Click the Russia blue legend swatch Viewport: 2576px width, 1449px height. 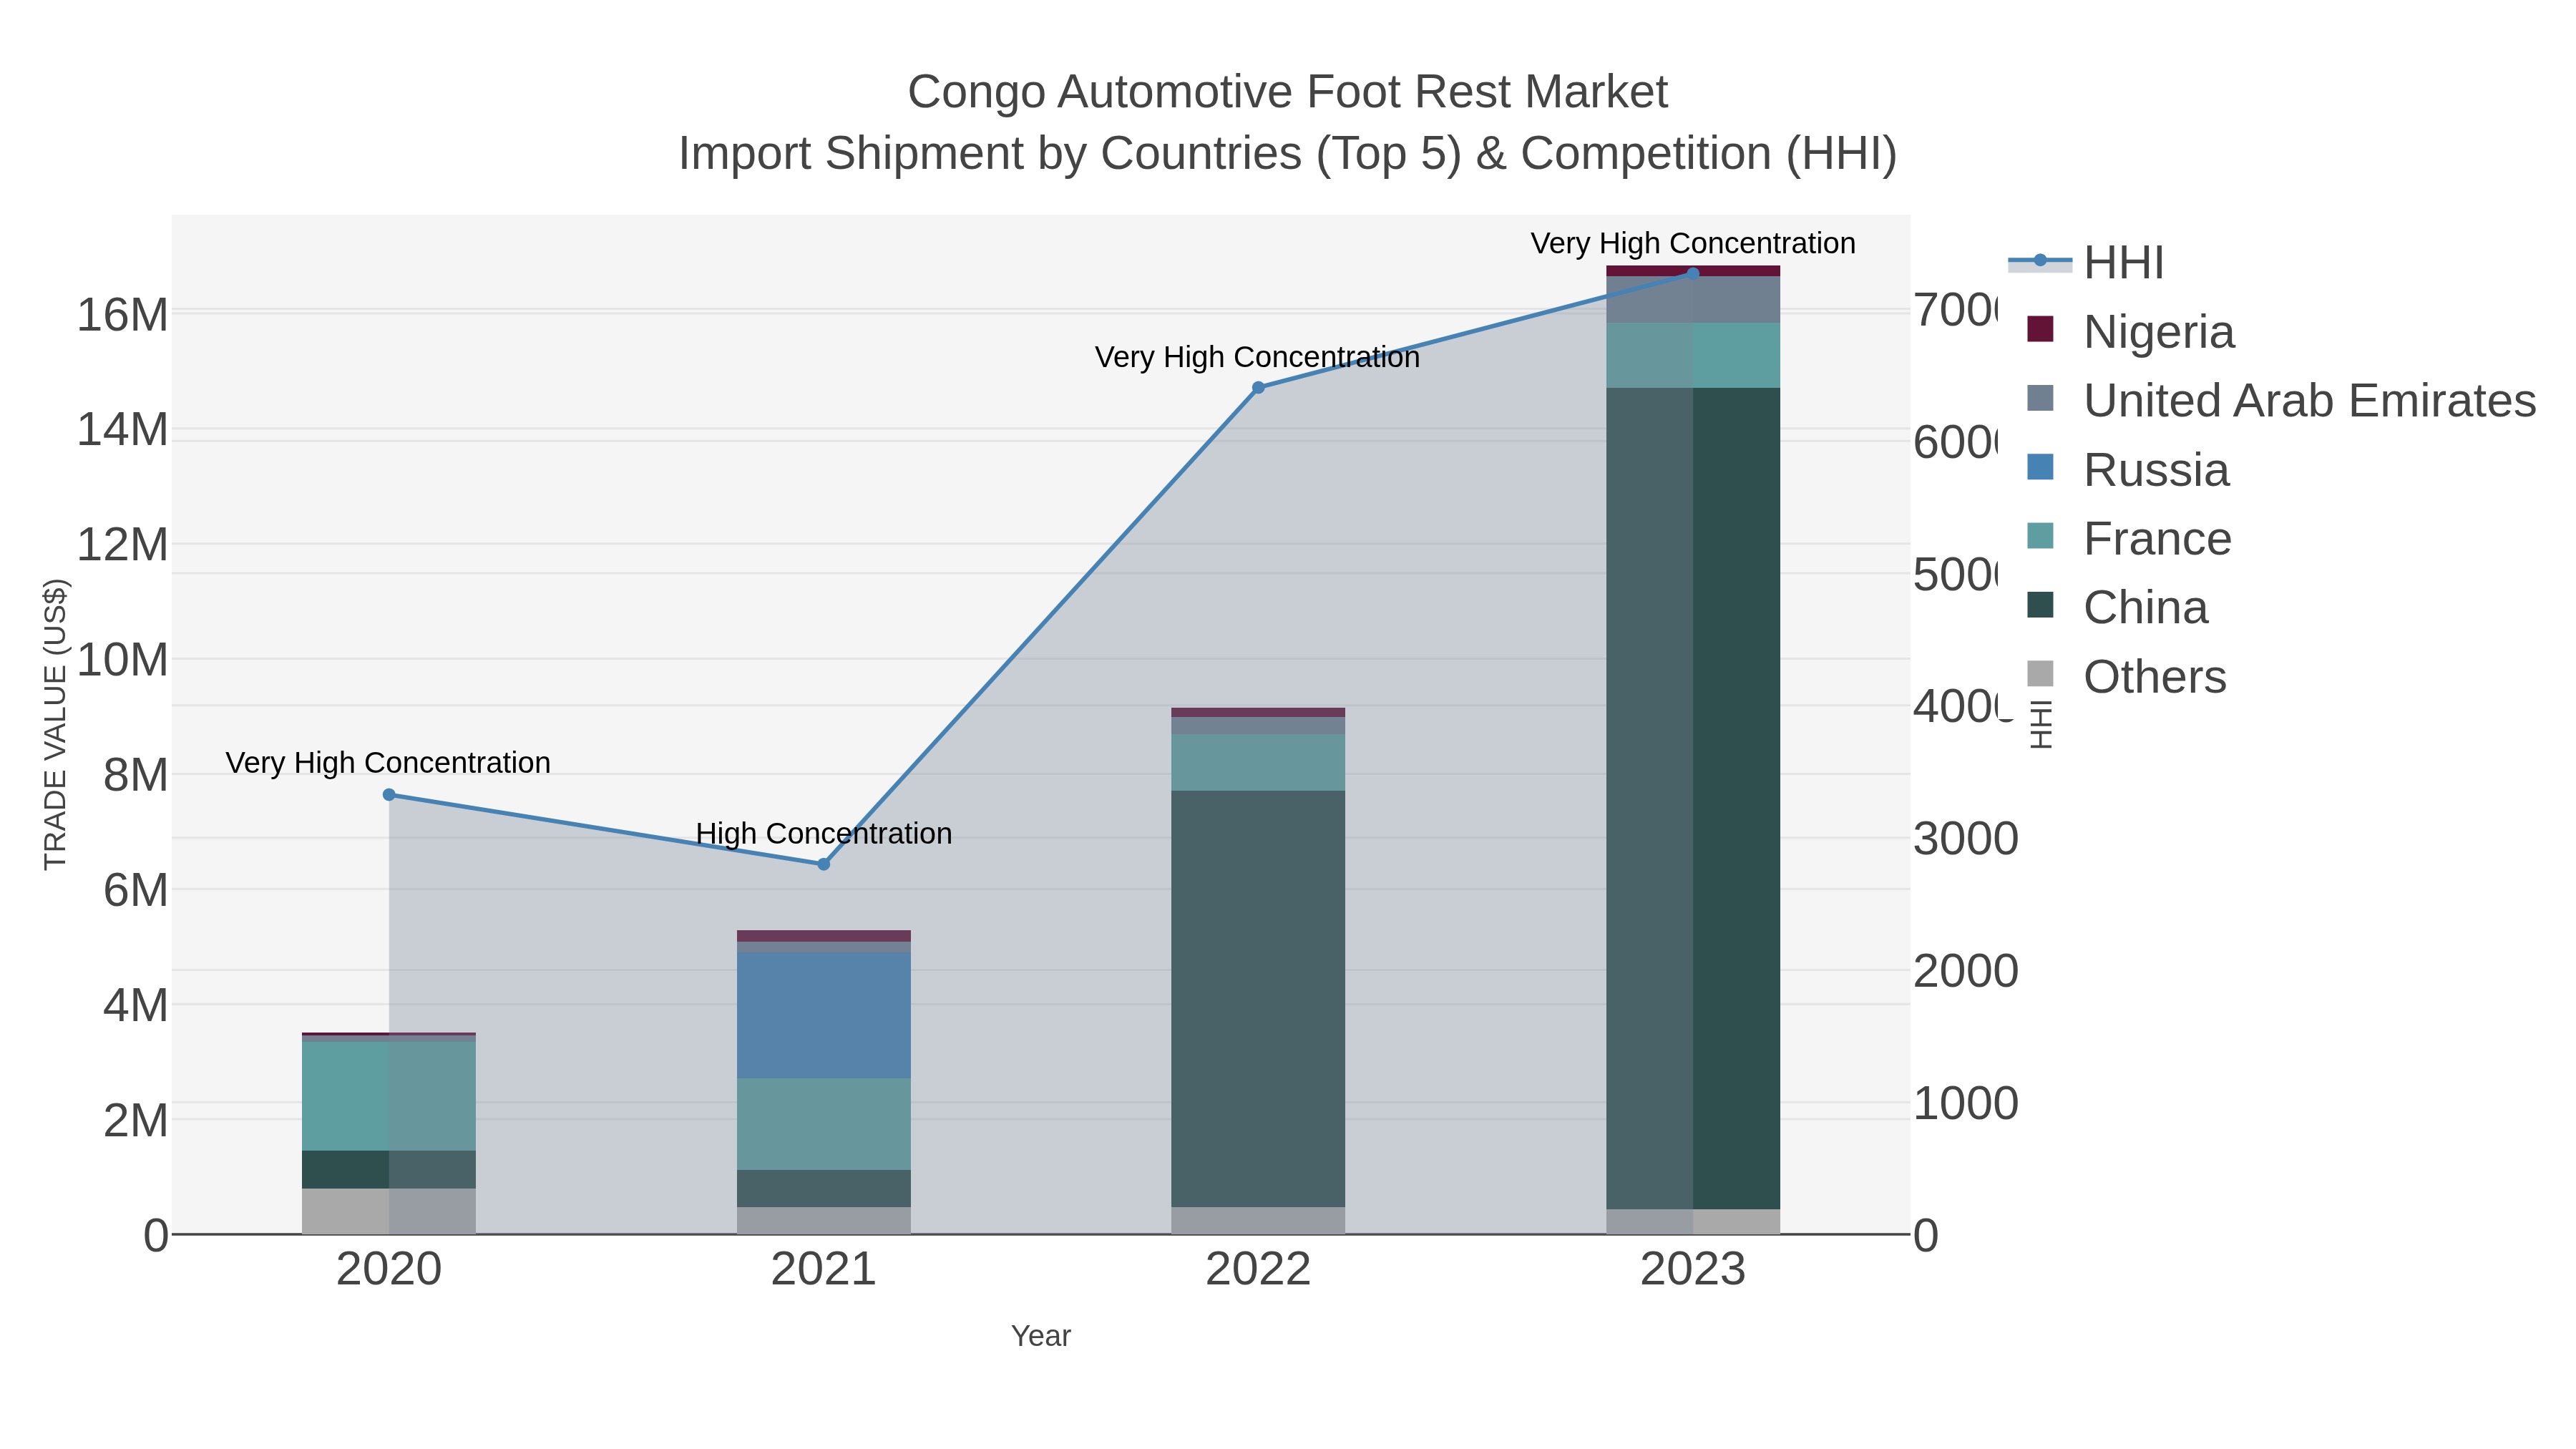[2040, 467]
